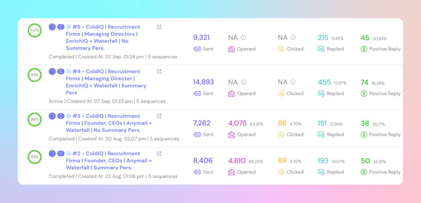Open external link icon for campaign #3
This screenshot has height=203, width=421.
160,116
